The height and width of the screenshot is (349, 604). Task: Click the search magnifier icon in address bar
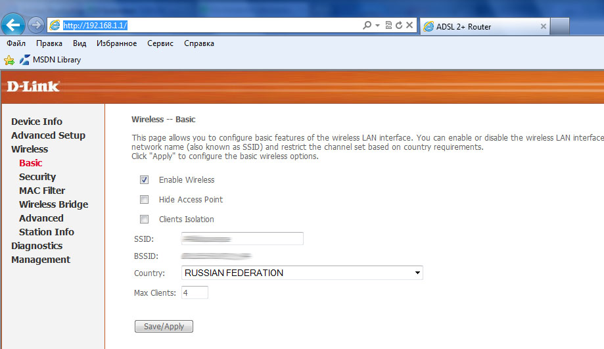[x=367, y=26]
